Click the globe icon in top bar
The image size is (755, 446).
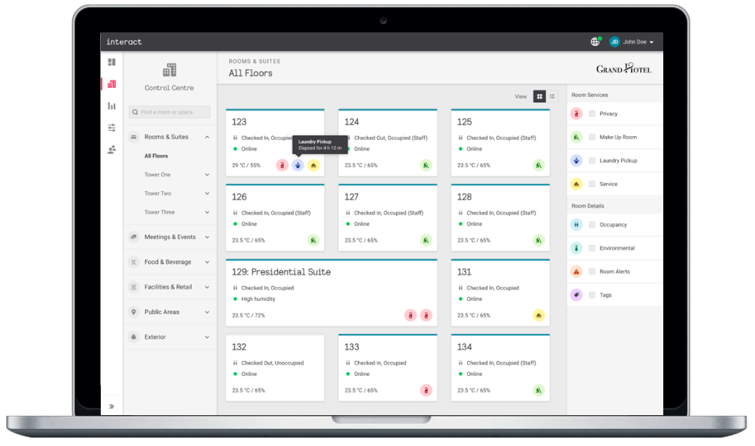tap(595, 42)
